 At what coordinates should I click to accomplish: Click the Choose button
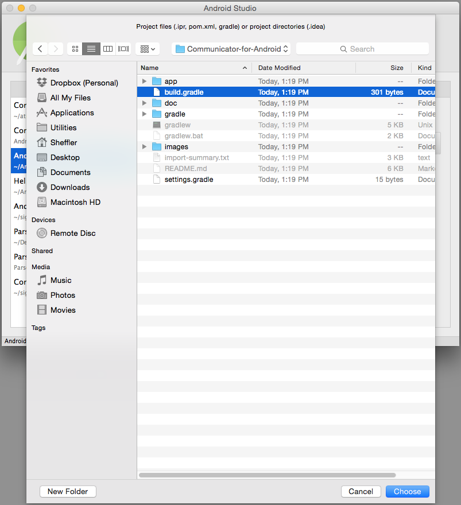408,491
